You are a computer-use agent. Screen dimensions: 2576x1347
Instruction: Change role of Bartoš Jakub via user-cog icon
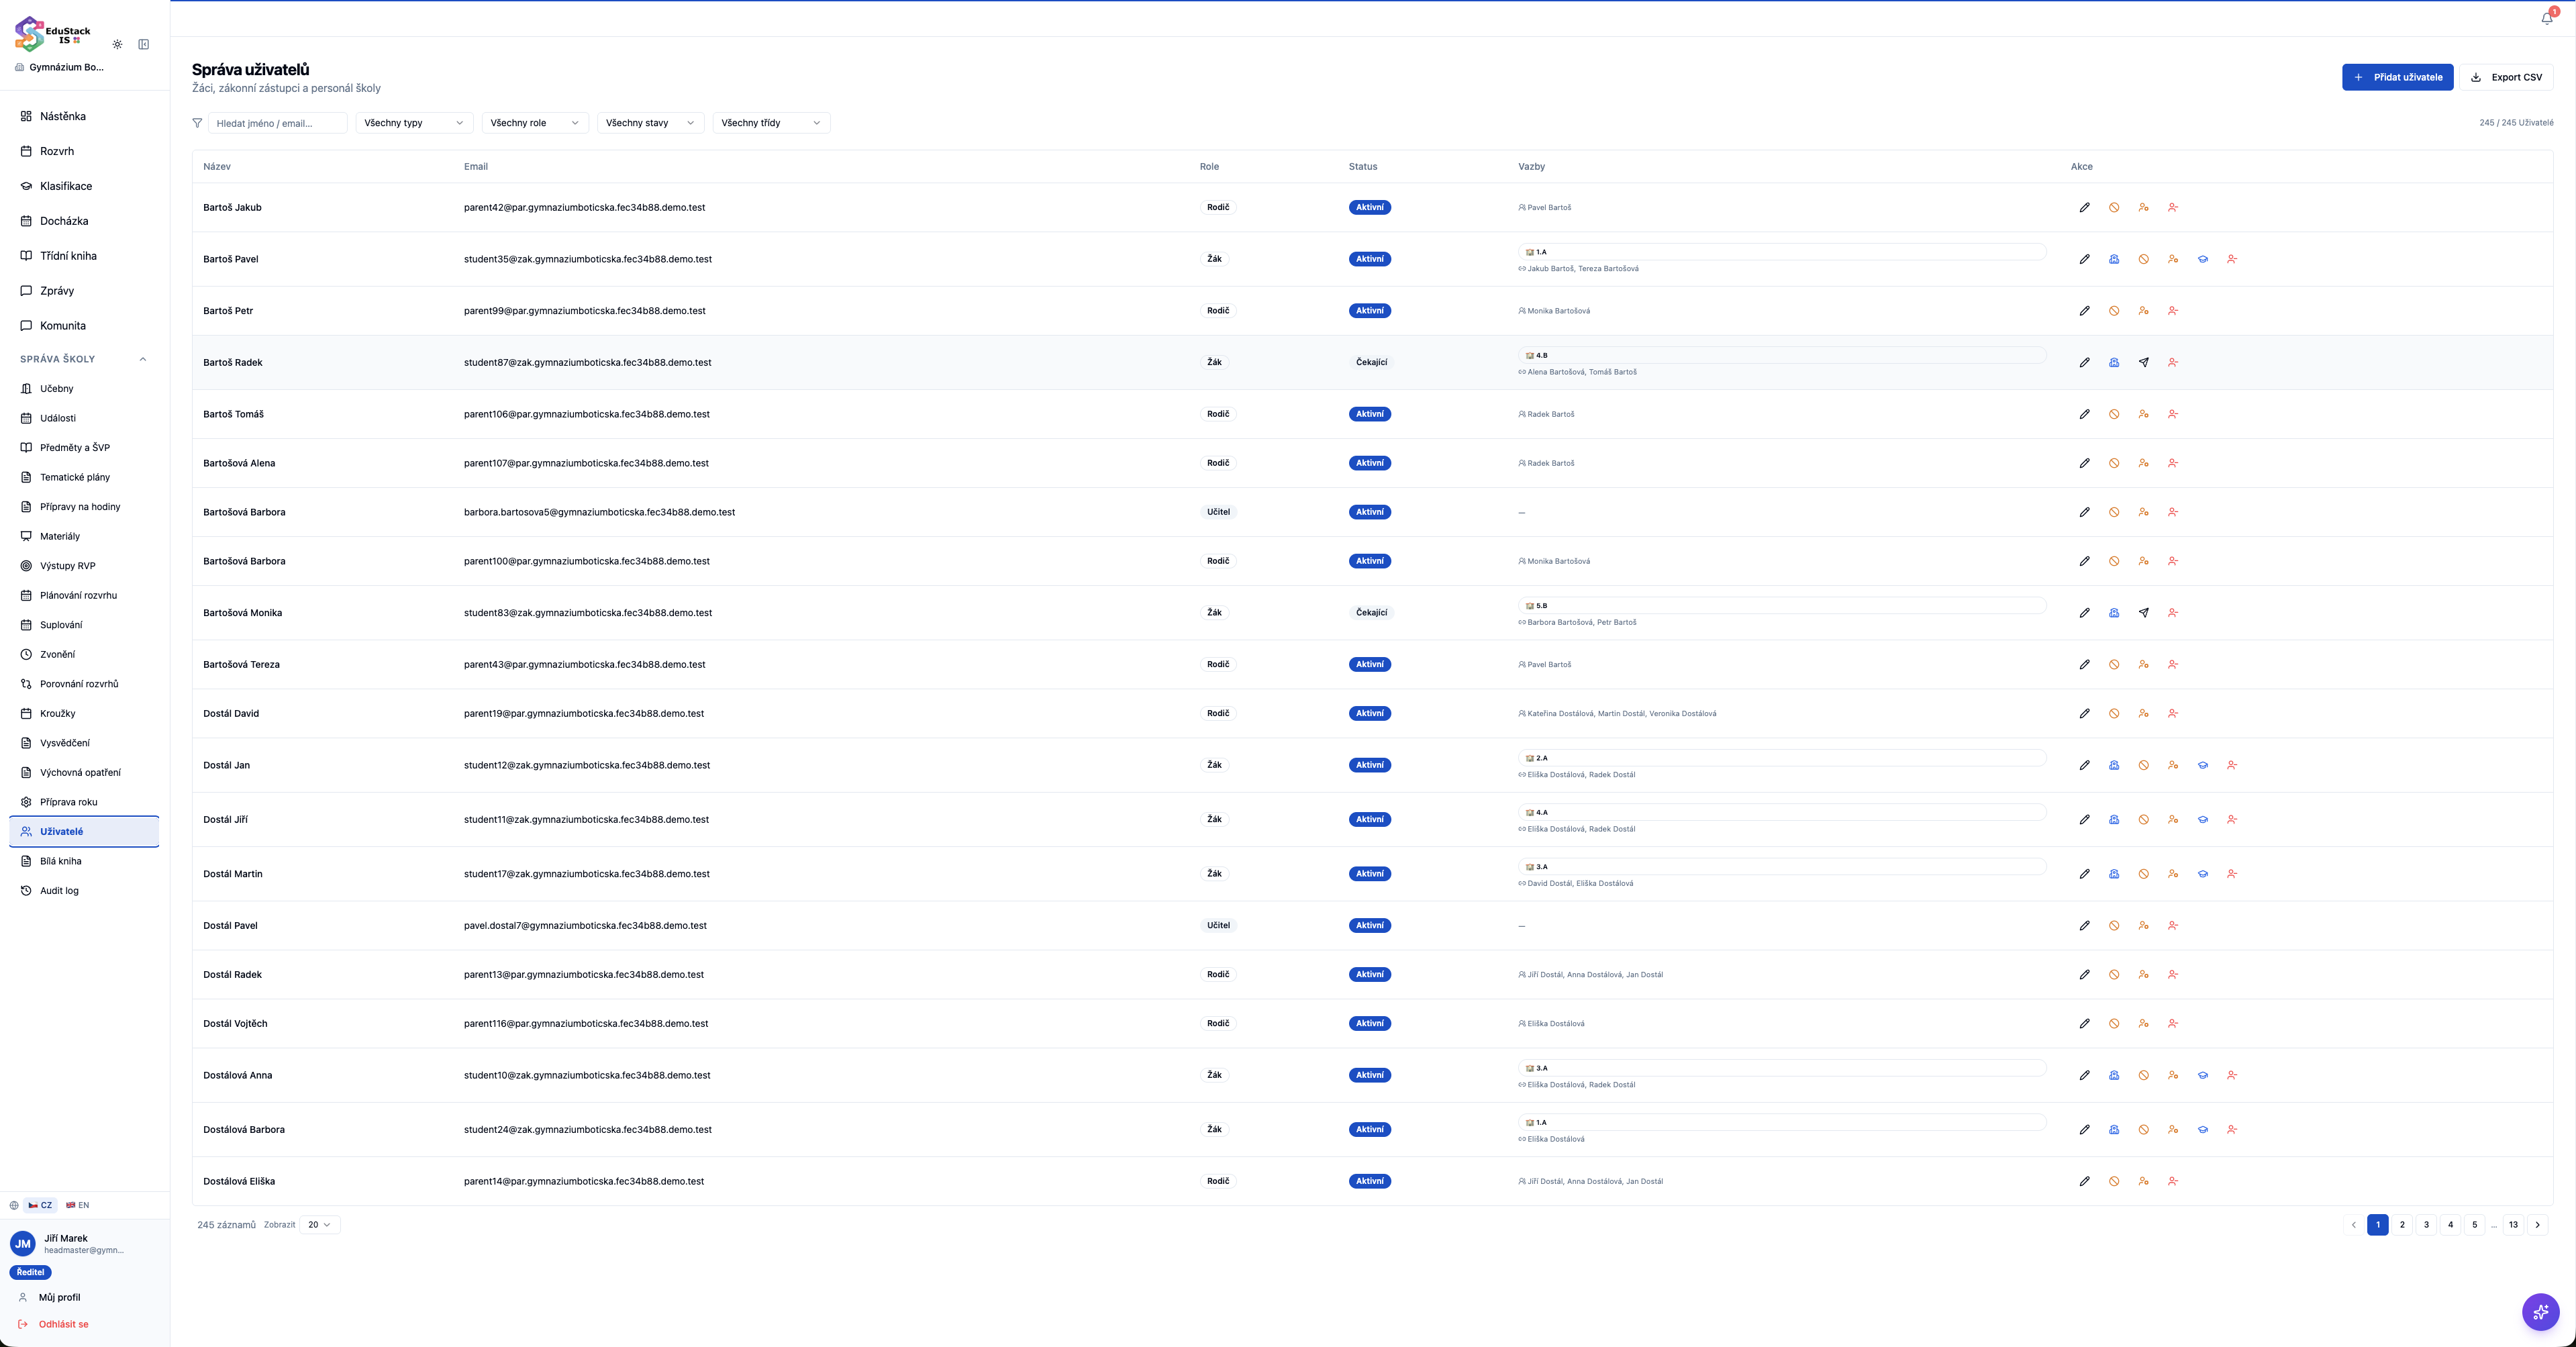(2143, 208)
